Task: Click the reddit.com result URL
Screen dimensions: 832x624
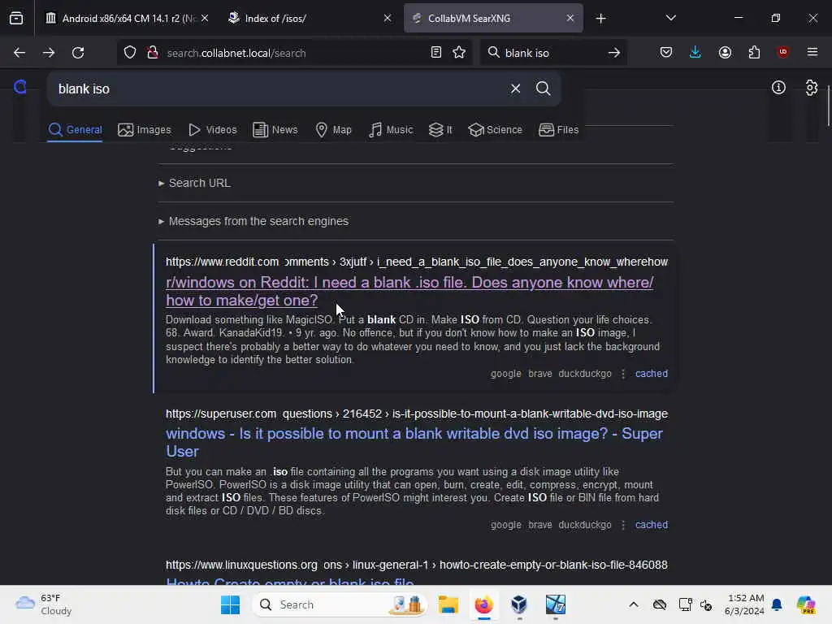Action: click(417, 262)
